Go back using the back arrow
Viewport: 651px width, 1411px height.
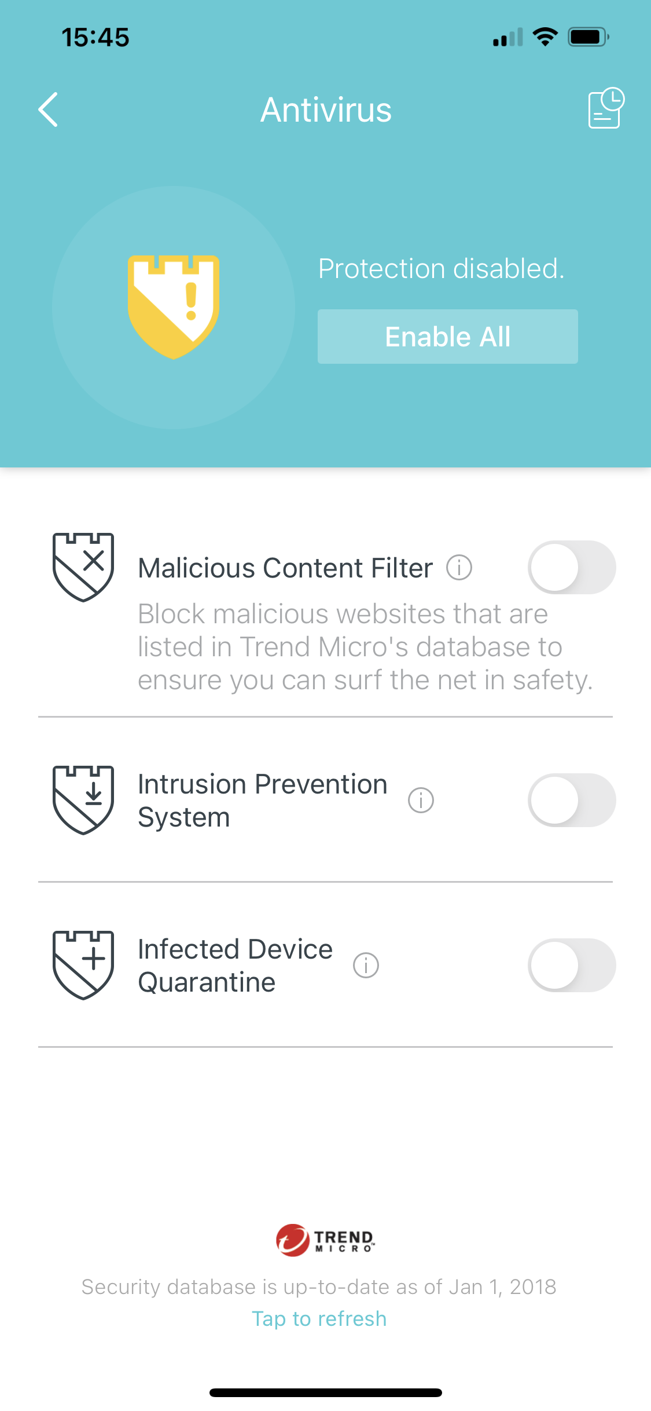coord(49,109)
